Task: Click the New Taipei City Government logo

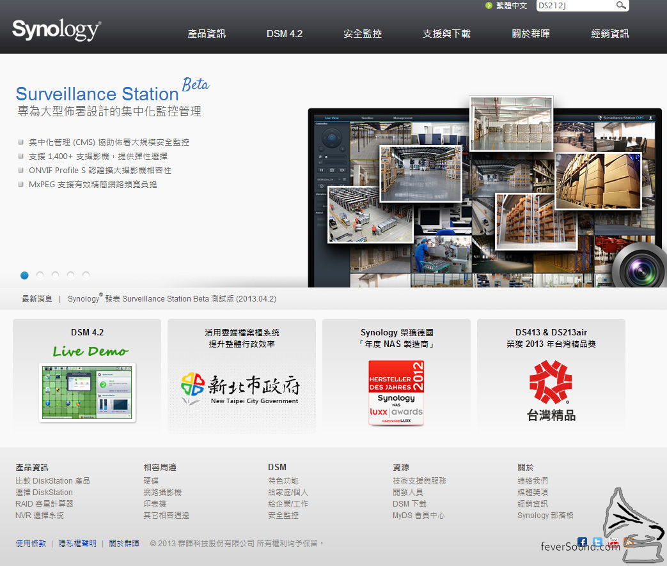Action: (x=240, y=389)
